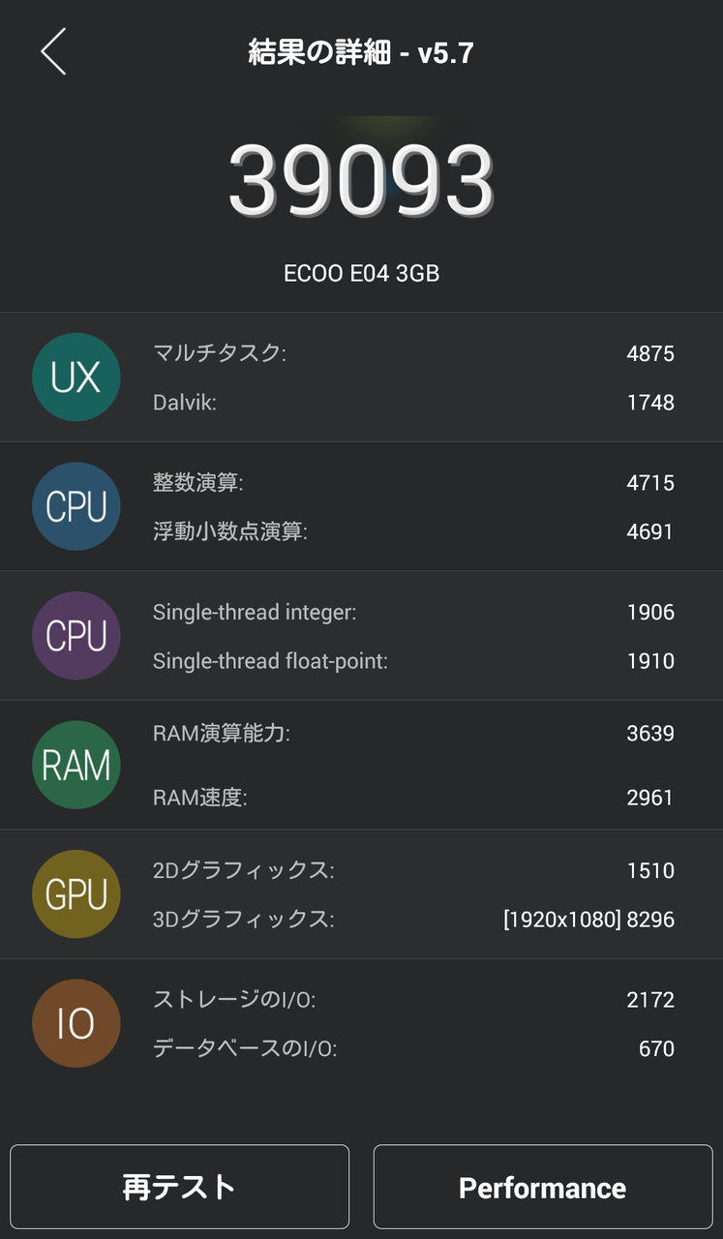Select the olive GPU category icon
This screenshot has height=1239, width=723.
pos(76,894)
